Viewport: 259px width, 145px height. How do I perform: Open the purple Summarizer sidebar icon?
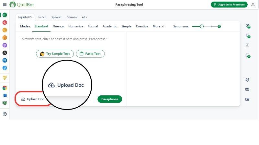(5, 45)
